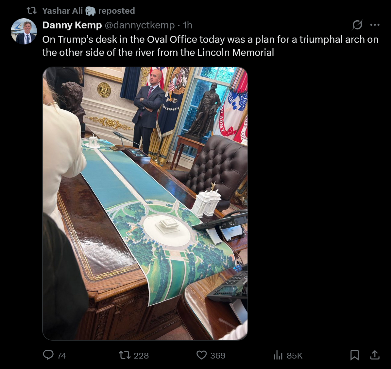Open view analytics bar chart icon
The height and width of the screenshot is (369, 391).
coord(278,355)
